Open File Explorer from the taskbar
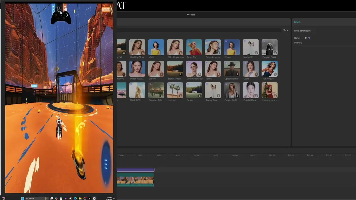Viewport: 356px width, 200px height. (80, 198)
